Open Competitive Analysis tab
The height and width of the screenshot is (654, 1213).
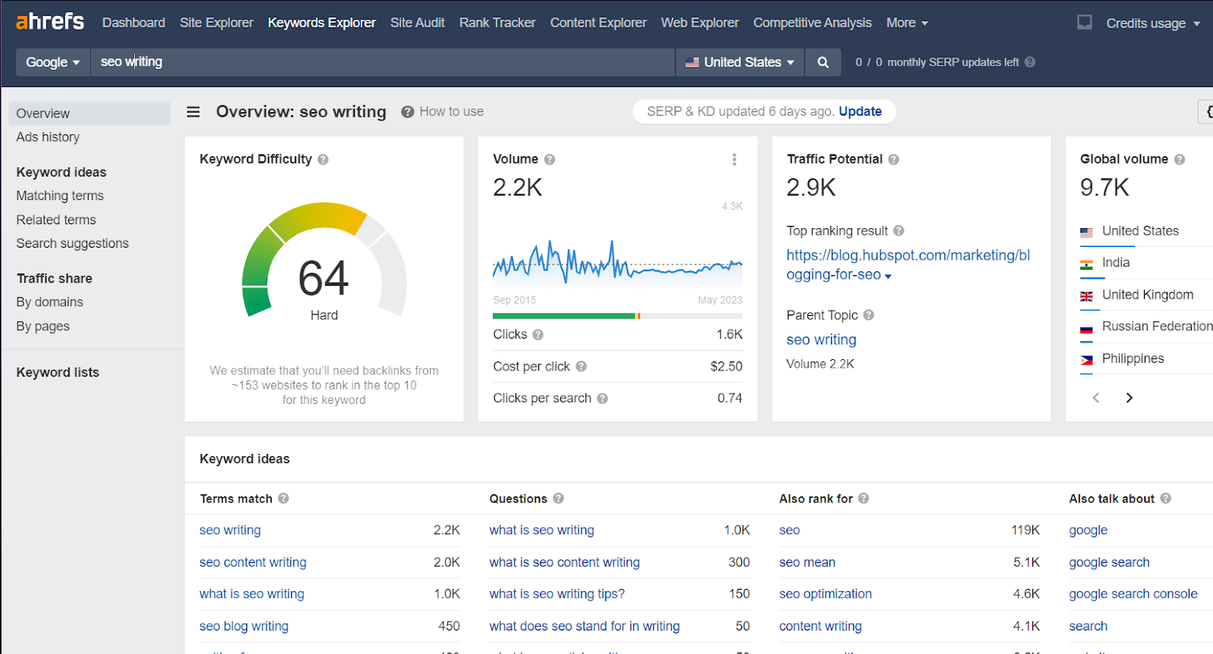(813, 23)
